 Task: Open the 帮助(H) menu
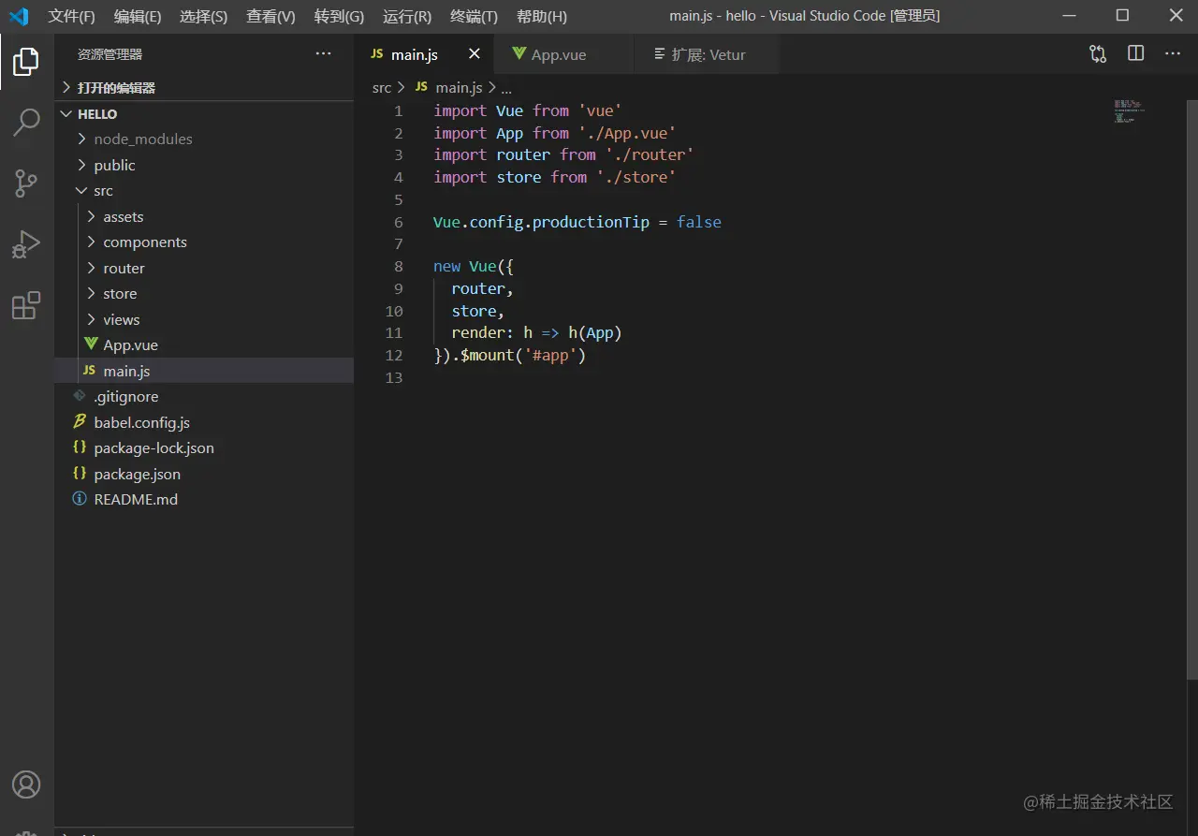pos(542,16)
